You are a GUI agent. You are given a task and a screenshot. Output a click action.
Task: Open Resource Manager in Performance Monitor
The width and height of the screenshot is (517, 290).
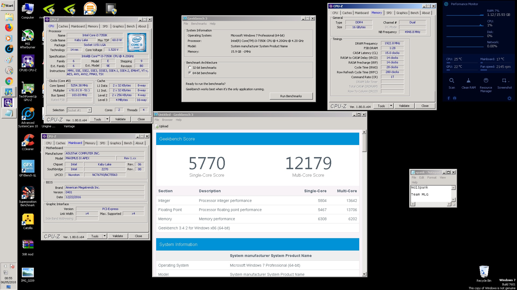(x=486, y=85)
